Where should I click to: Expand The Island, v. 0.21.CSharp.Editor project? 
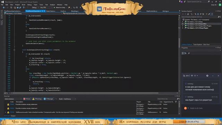pos(183,24)
